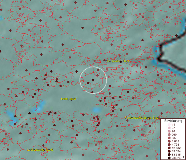Screen dimensions: 186x160
Task: Click the legend swatch for 14
Action: 169,125
